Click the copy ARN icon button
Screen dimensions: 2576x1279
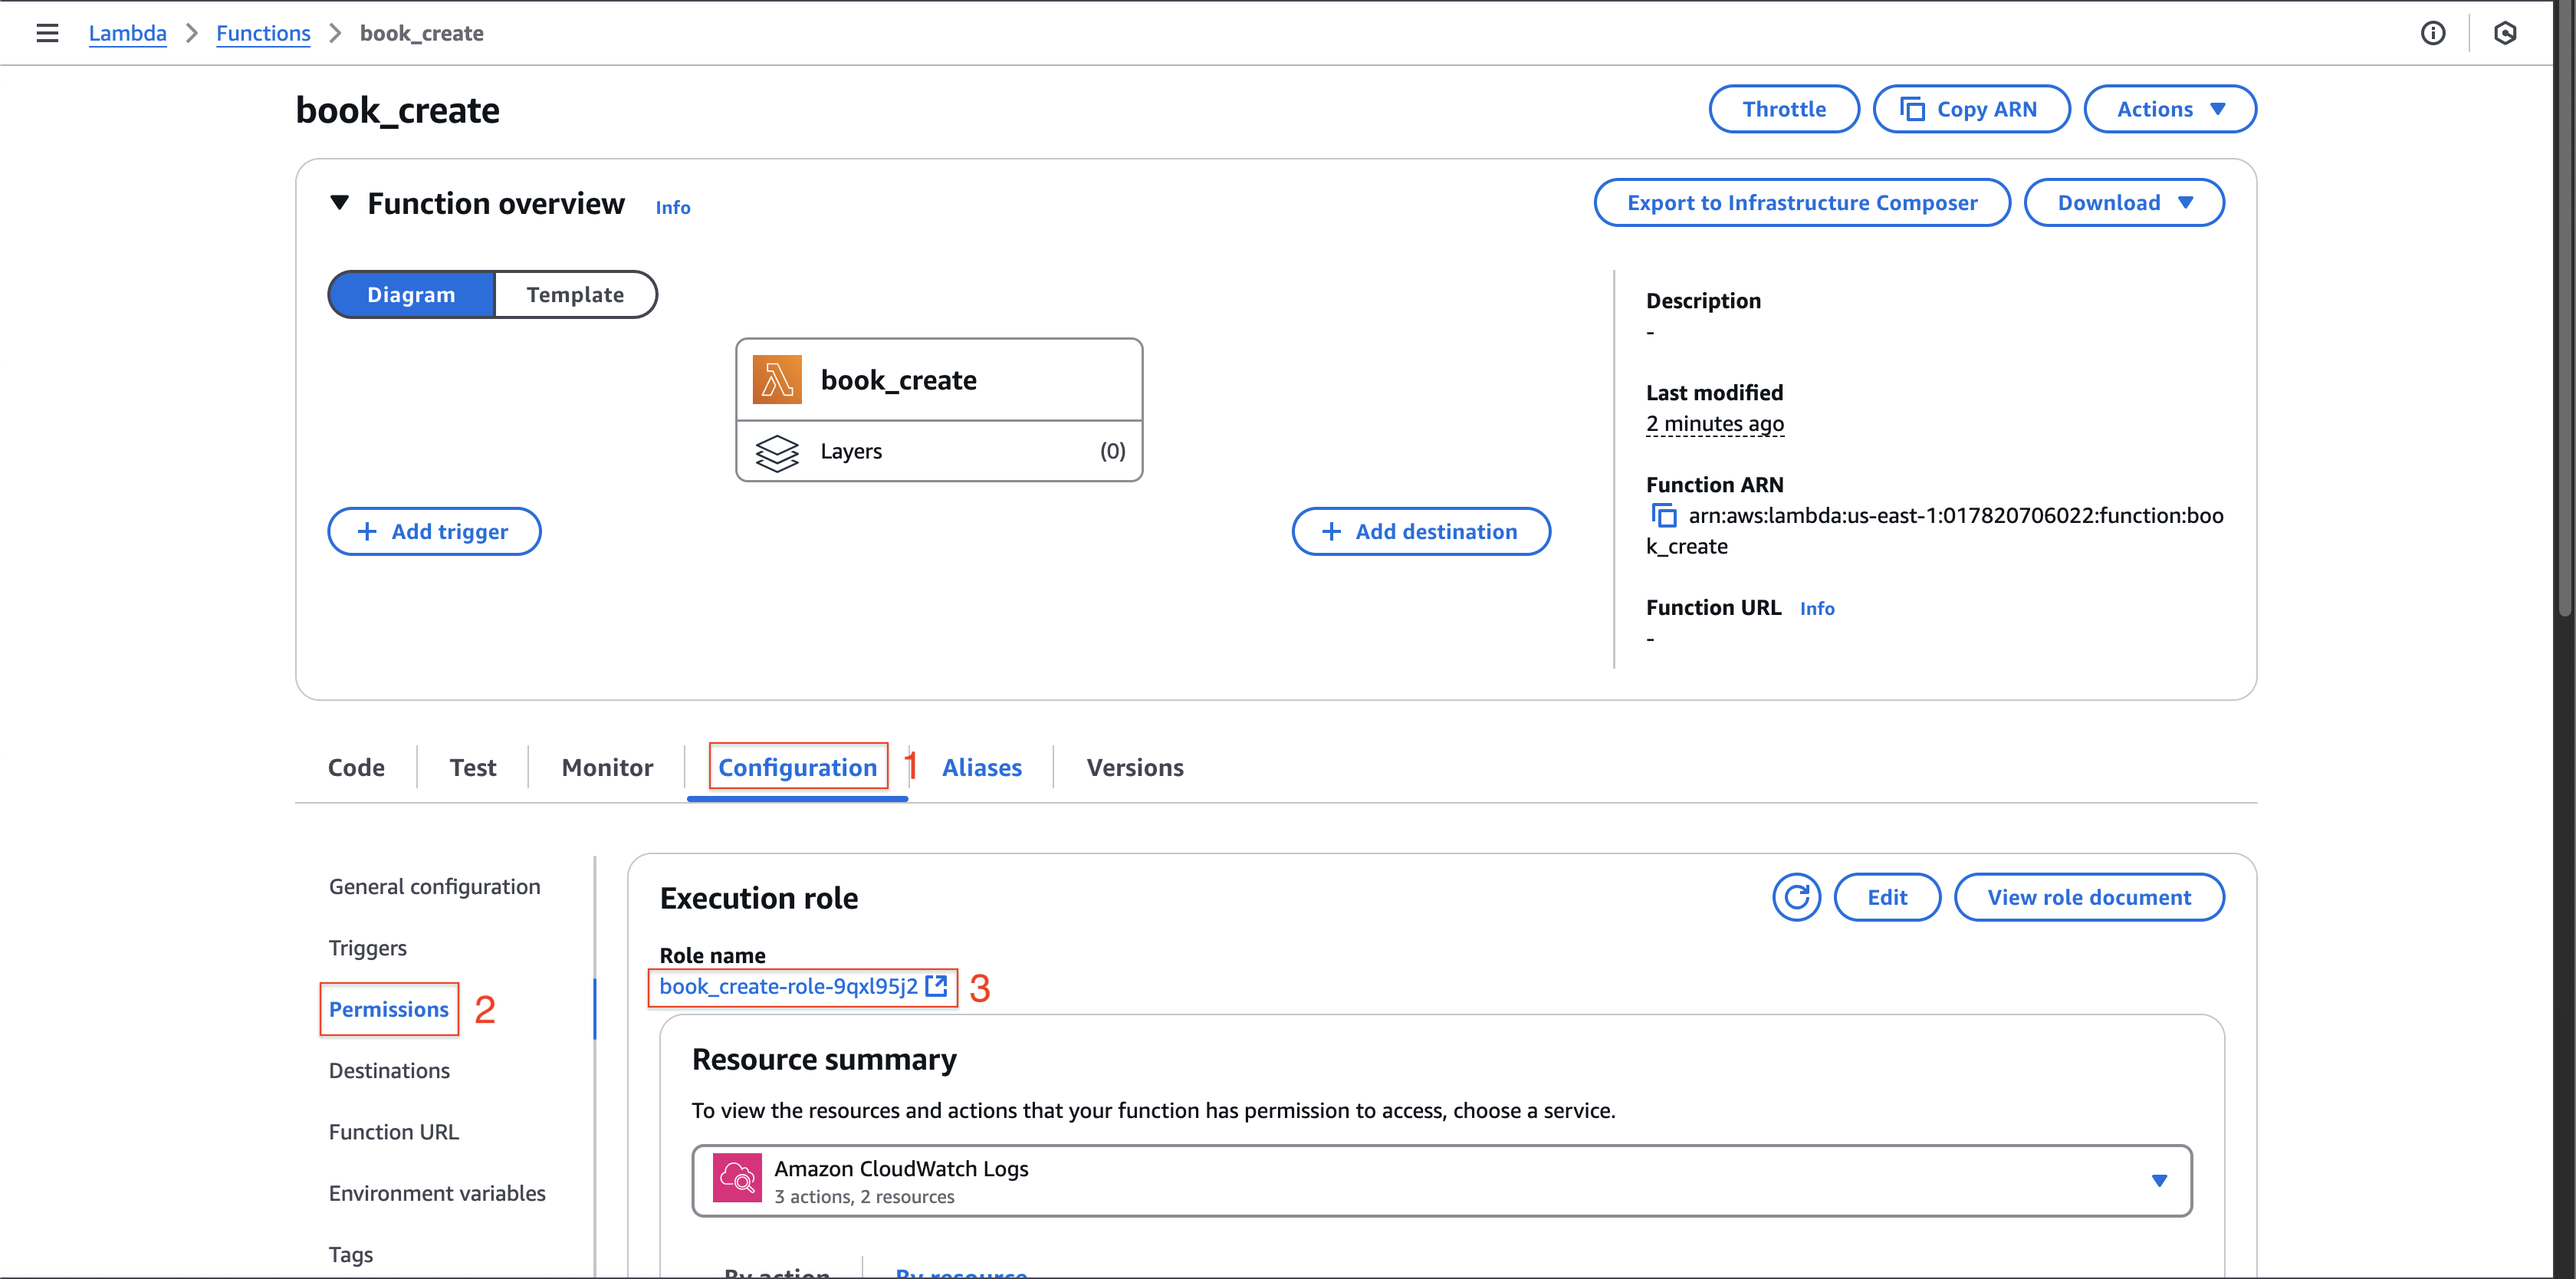1663,513
